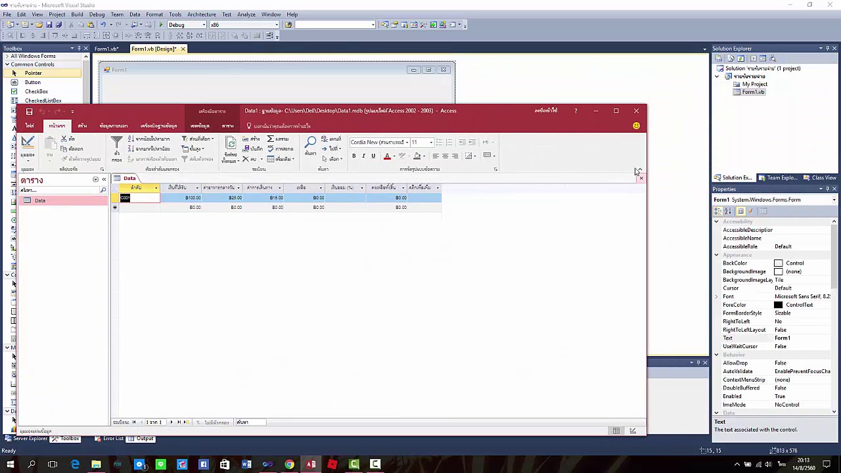Select the CheckBox control in the Toolbox
The height and width of the screenshot is (473, 841).
tap(37, 91)
